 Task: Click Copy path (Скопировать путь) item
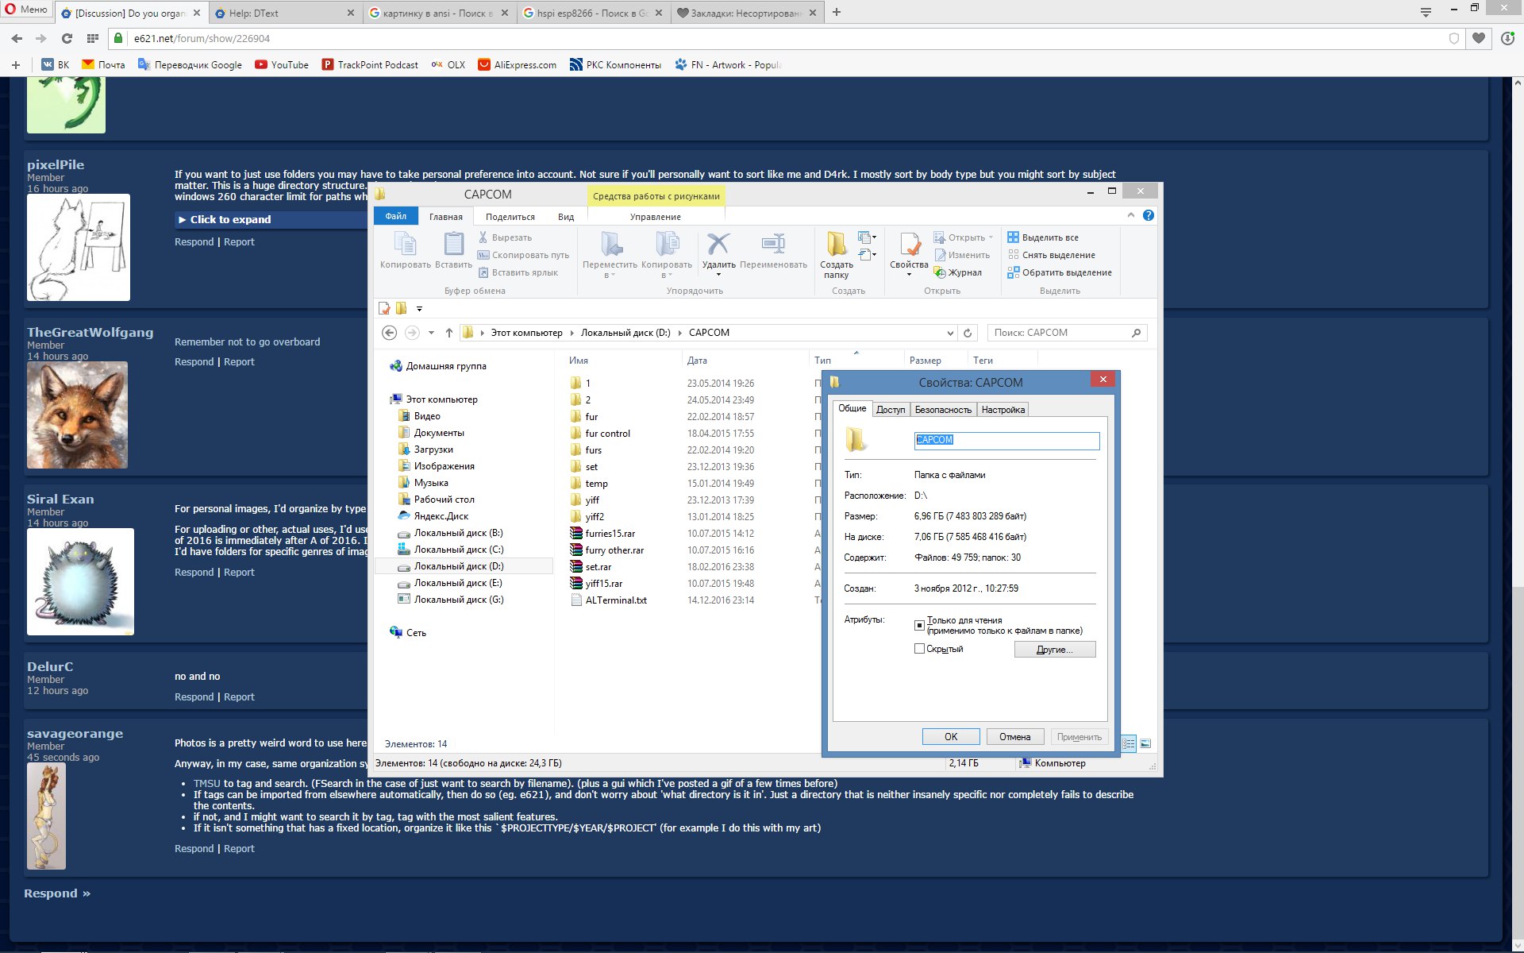523,255
